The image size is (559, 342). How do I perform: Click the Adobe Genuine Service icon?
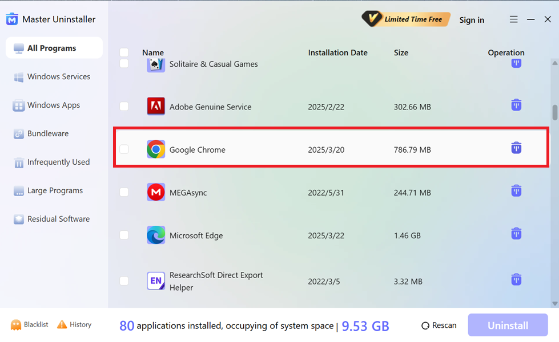(x=156, y=106)
